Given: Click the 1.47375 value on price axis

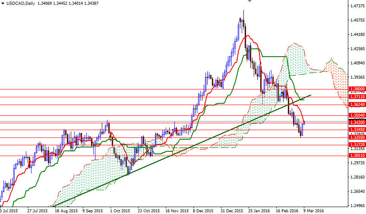Looking at the screenshot, I should tap(357, 6).
